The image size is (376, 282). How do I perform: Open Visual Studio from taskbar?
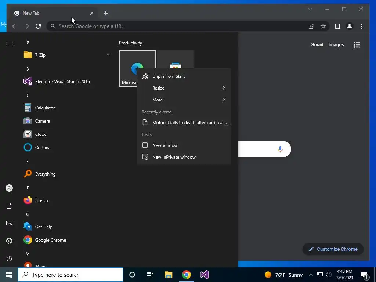[x=205, y=275]
